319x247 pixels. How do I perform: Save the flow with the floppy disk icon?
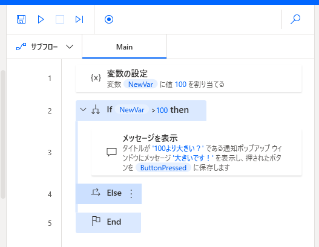click(x=21, y=19)
